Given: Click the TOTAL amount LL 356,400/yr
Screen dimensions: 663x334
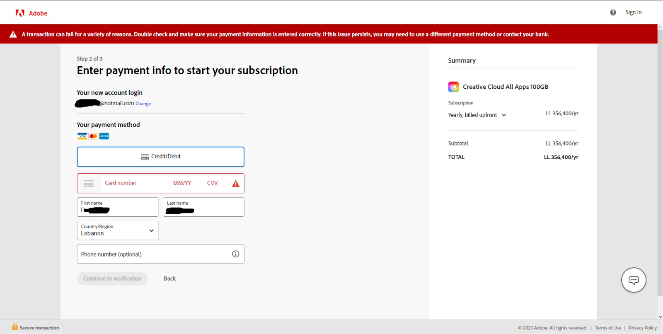Looking at the screenshot, I should coord(561,157).
